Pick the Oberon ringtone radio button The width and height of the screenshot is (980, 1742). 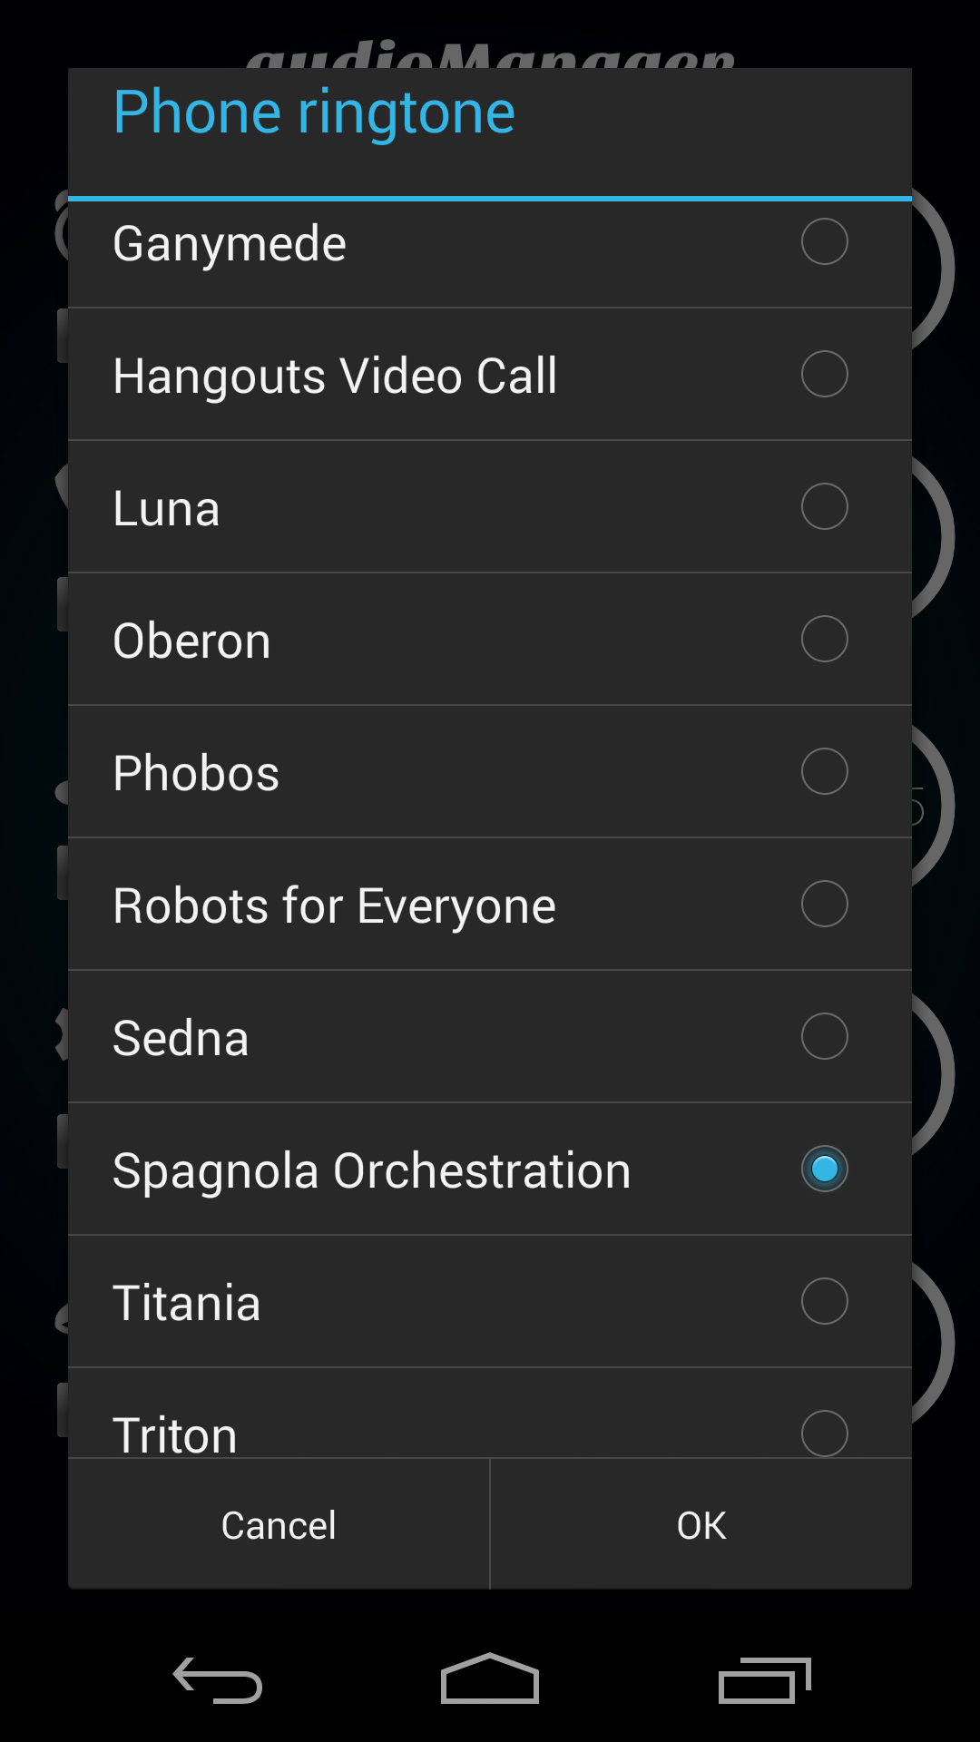point(824,639)
